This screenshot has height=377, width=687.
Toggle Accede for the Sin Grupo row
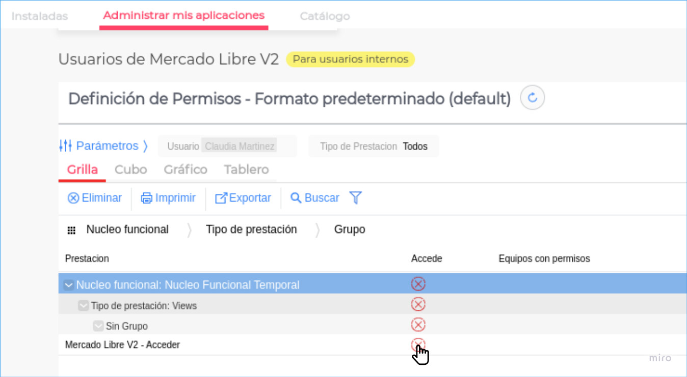418,325
